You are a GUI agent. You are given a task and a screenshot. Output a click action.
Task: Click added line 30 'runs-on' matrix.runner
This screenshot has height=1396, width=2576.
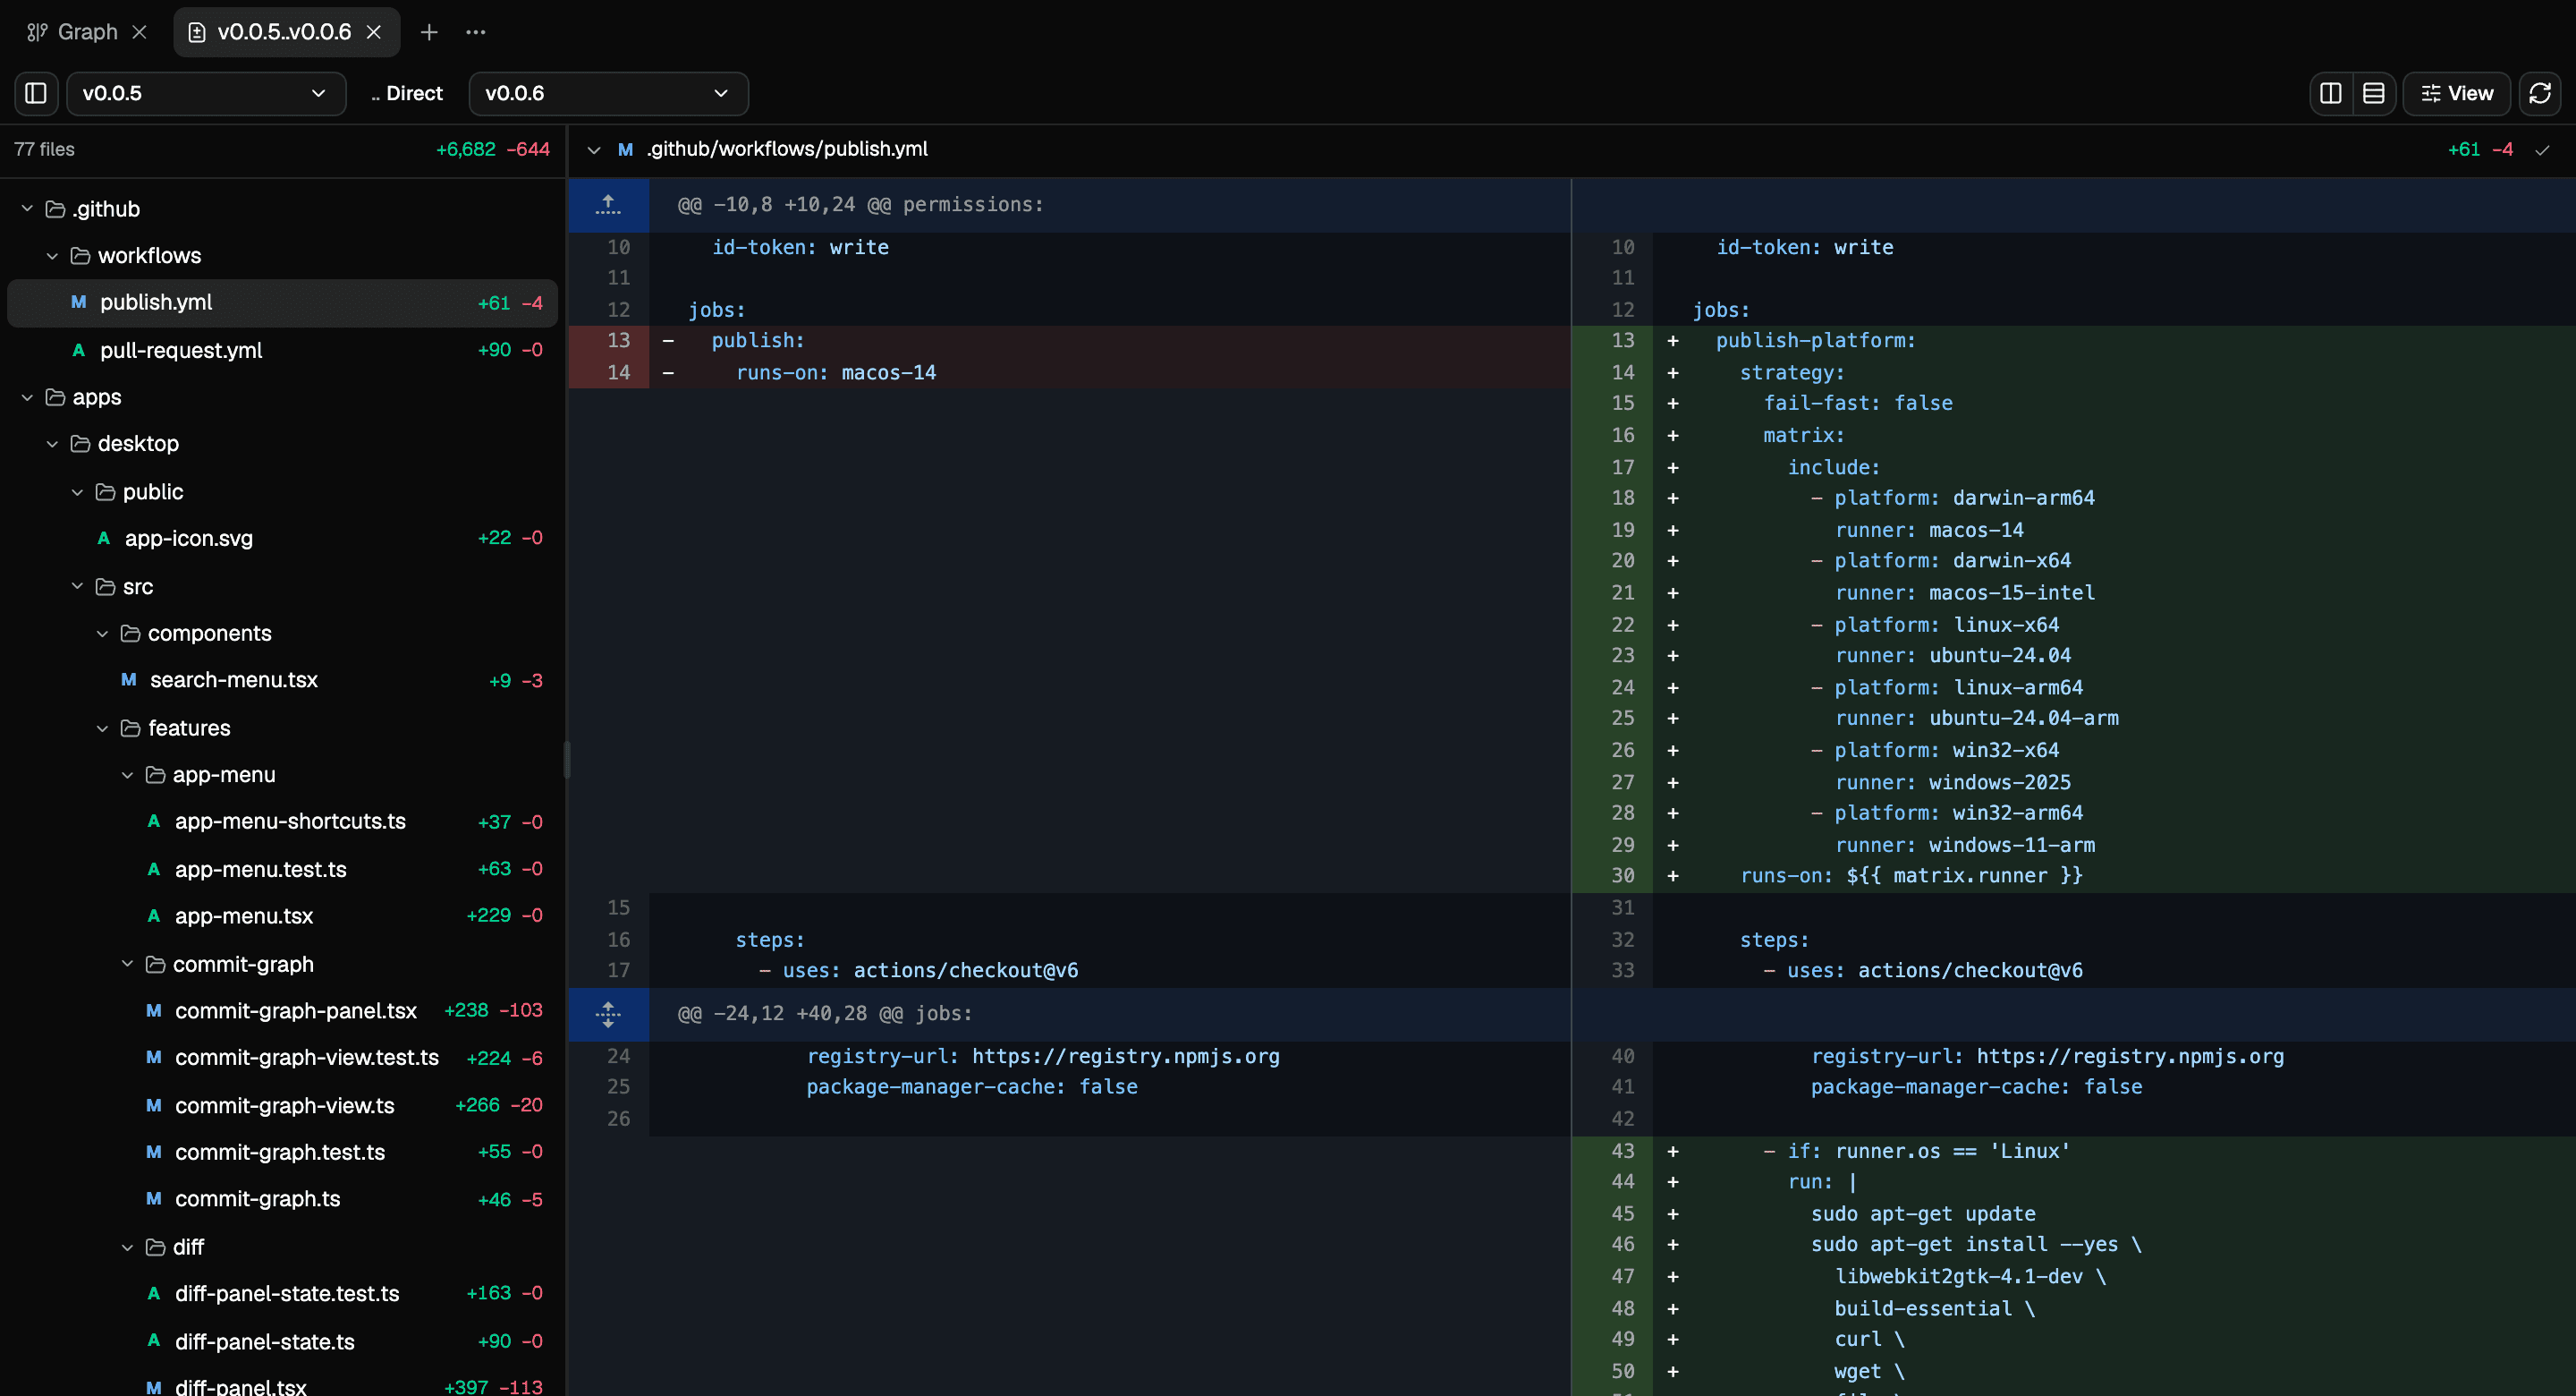(2074, 875)
